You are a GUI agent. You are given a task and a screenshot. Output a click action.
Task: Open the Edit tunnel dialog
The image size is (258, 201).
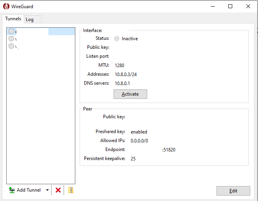tap(233, 191)
